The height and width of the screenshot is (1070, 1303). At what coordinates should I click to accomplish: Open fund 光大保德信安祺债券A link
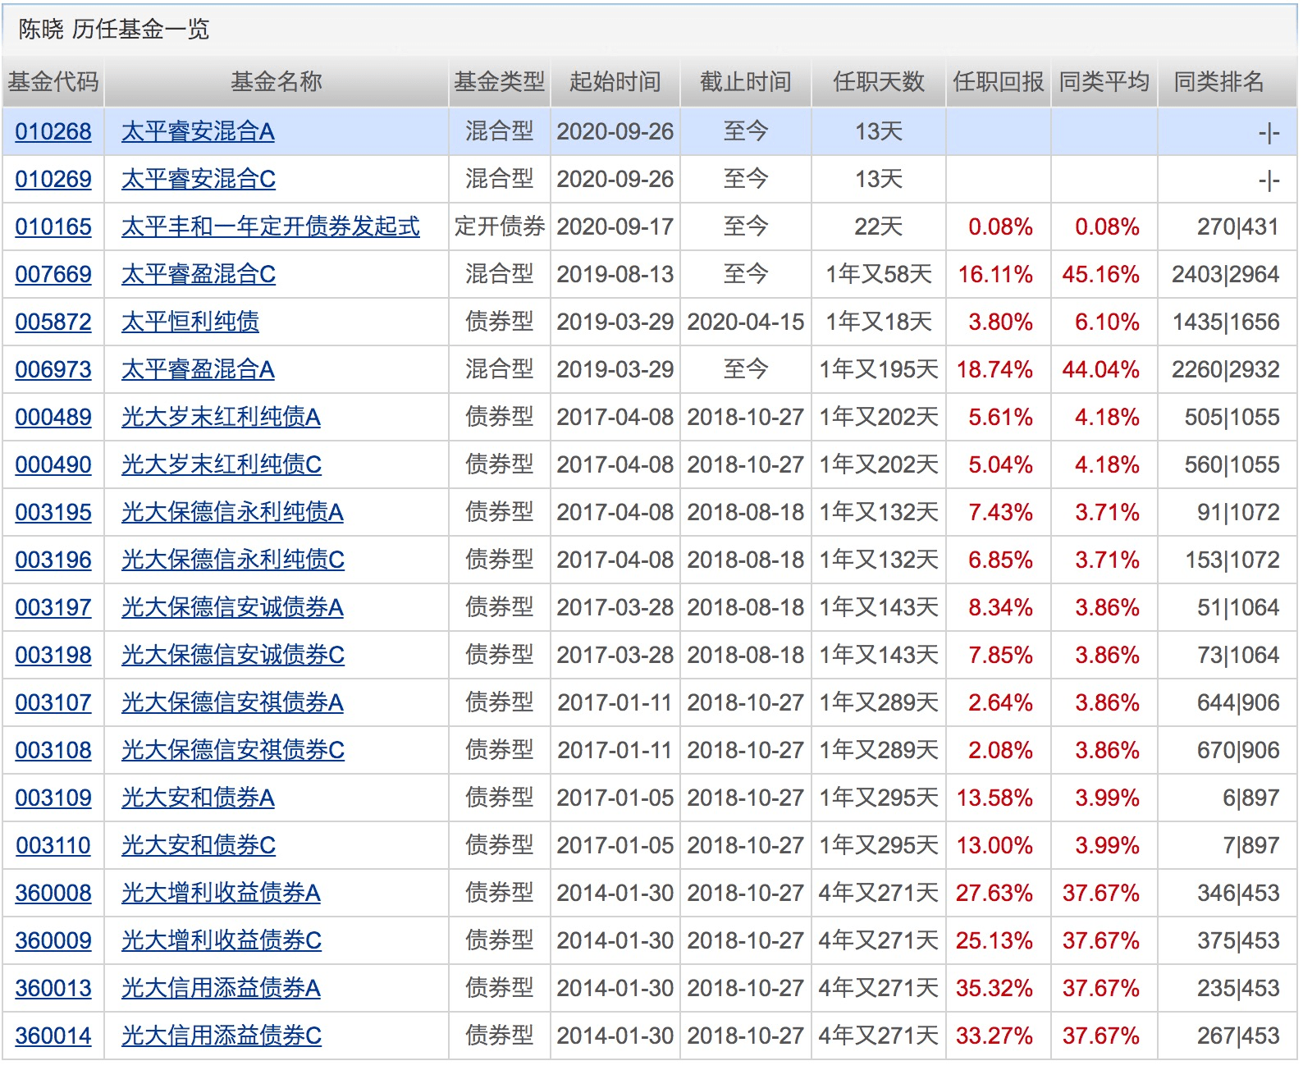(x=232, y=702)
